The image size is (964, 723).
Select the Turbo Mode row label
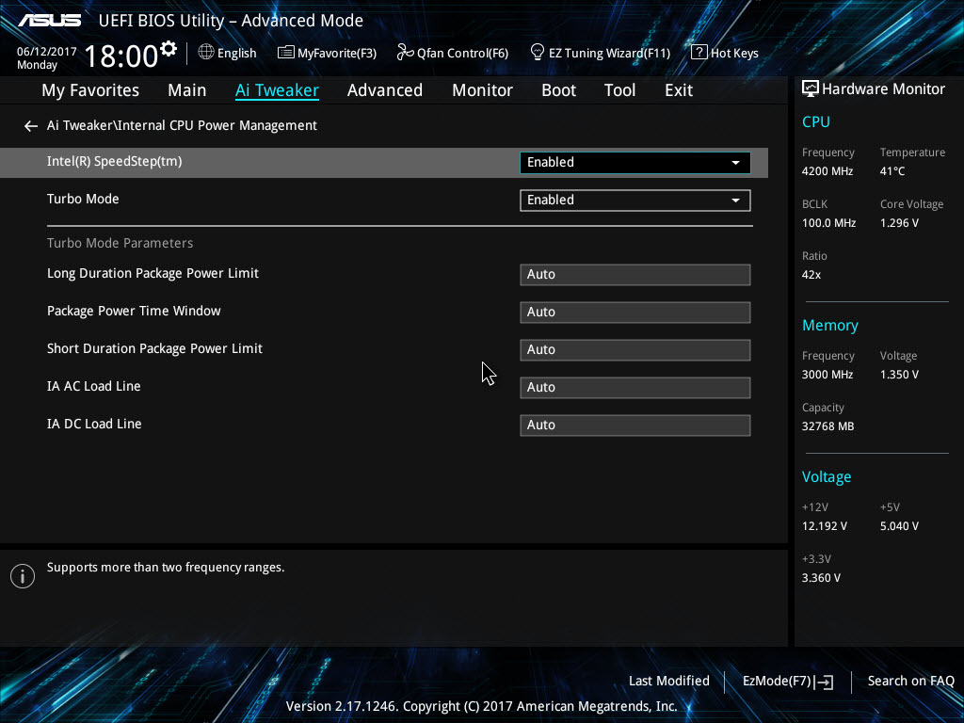click(83, 200)
